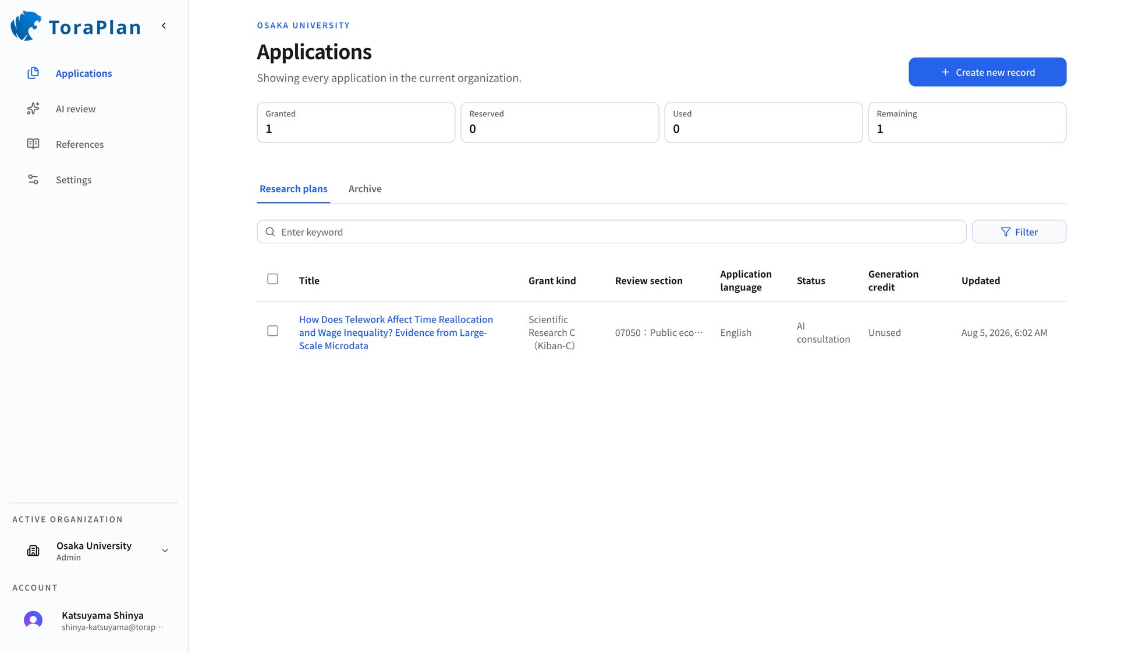Click the AI consultation status cell
Image resolution: width=1135 pixels, height=653 pixels.
823,332
